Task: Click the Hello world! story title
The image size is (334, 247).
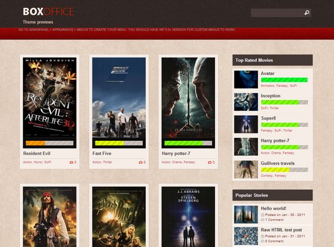Action: (x=273, y=208)
